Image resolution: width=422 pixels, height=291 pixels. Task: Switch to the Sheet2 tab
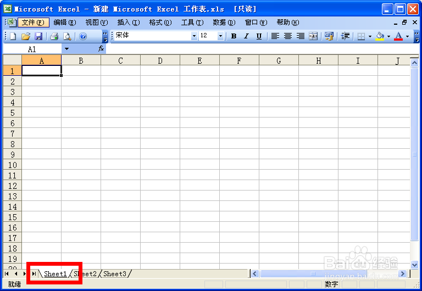(85, 274)
